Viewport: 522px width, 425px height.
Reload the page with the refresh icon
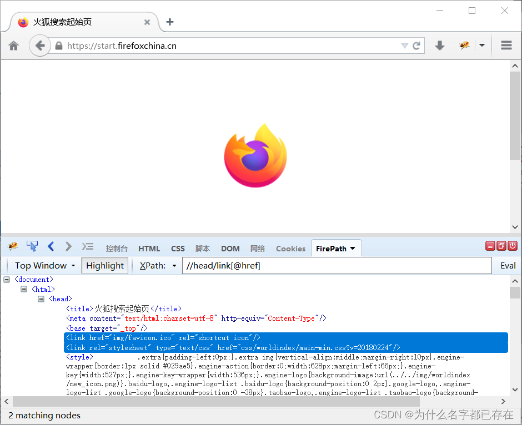(x=416, y=45)
